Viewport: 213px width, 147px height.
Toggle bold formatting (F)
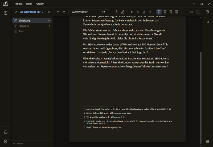132,12
